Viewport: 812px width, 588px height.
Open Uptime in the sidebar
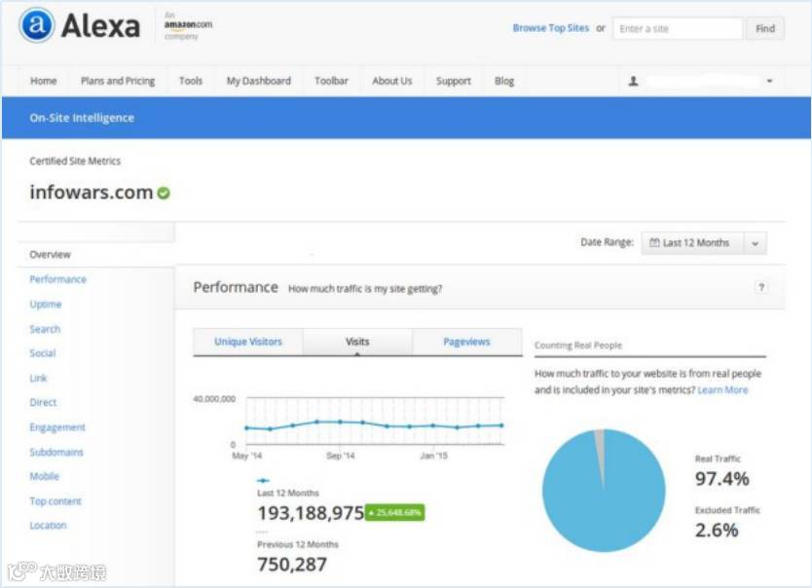point(45,304)
